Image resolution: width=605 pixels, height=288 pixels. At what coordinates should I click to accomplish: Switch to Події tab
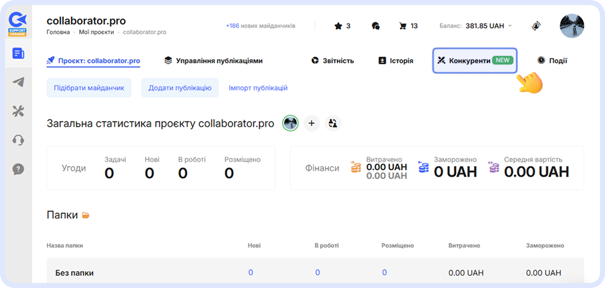552,61
